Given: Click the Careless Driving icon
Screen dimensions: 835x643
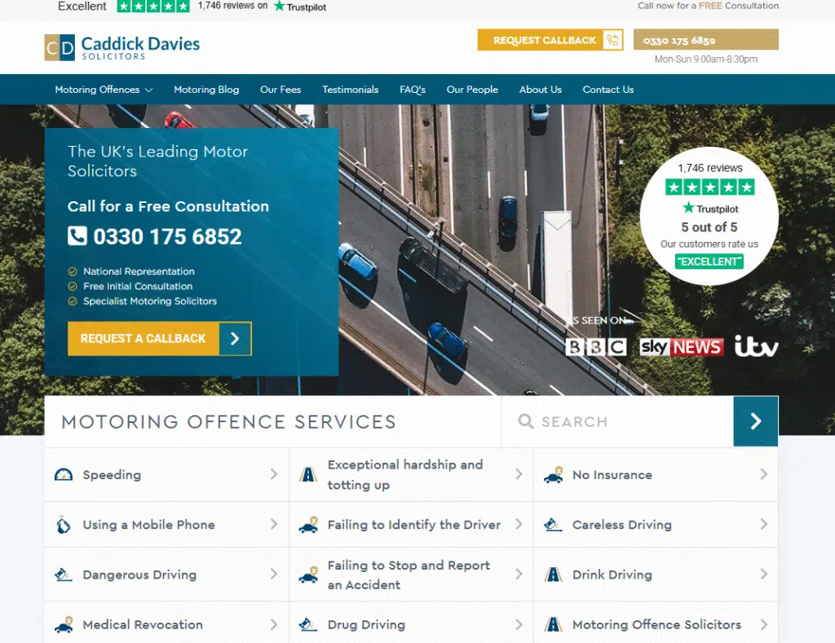Looking at the screenshot, I should (553, 525).
